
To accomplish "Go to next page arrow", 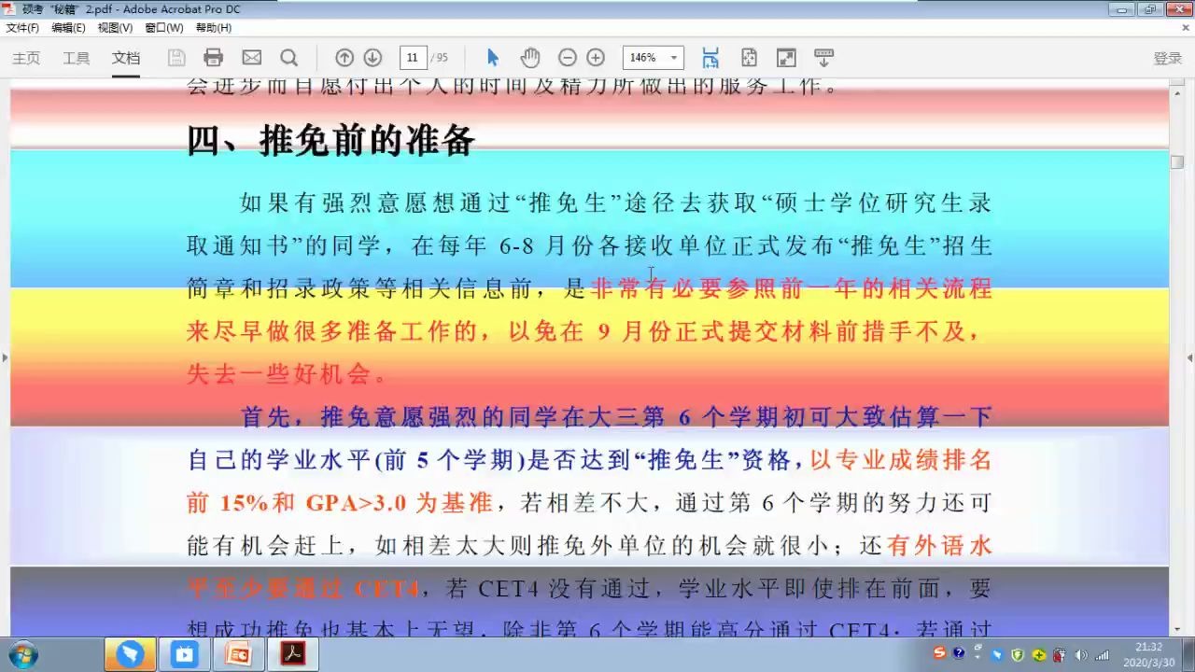I will 373,58.
